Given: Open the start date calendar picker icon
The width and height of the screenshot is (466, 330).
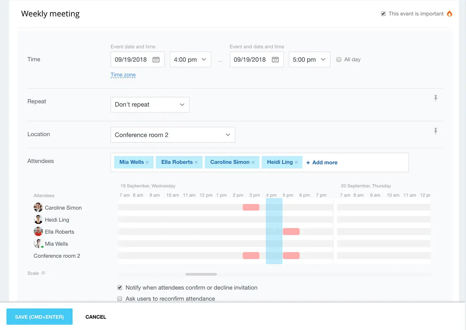Looking at the screenshot, I should point(156,60).
